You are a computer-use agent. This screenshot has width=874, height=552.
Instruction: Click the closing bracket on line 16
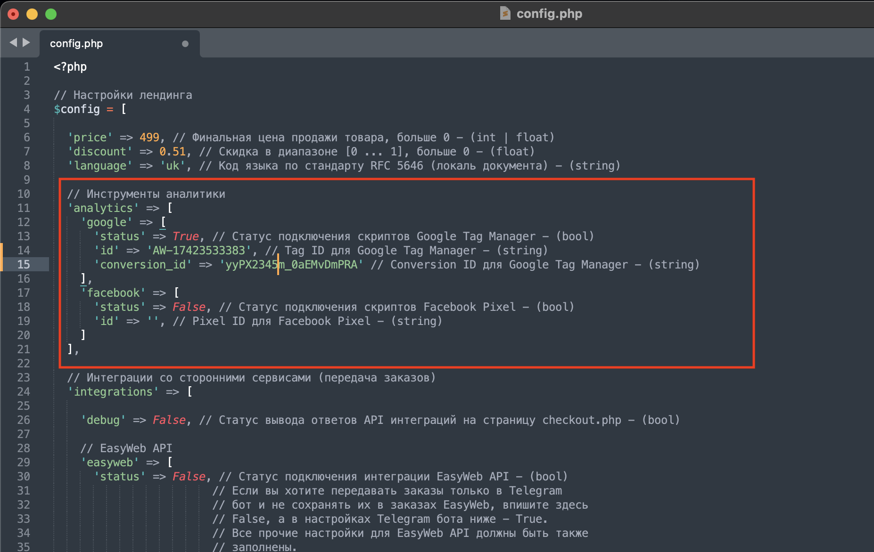[83, 279]
